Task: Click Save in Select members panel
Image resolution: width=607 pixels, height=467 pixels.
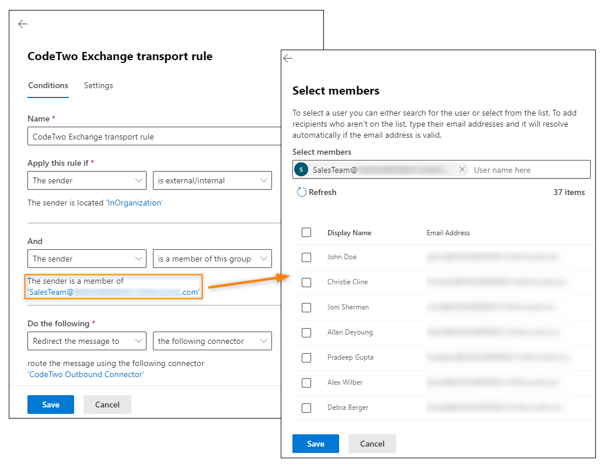Action: point(316,444)
